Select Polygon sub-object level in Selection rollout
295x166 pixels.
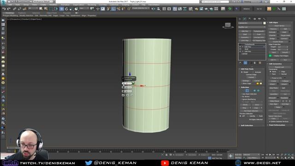(x=255, y=91)
